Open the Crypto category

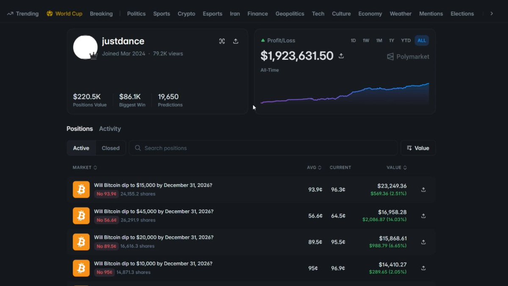click(x=186, y=14)
